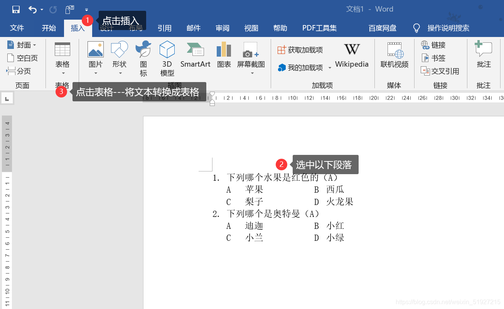Image resolution: width=504 pixels, height=309 pixels.
Task: Click text 下列哪个是奥特曼（A）
Action: (x=273, y=214)
